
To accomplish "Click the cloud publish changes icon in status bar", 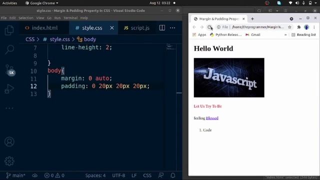I will [34, 175].
